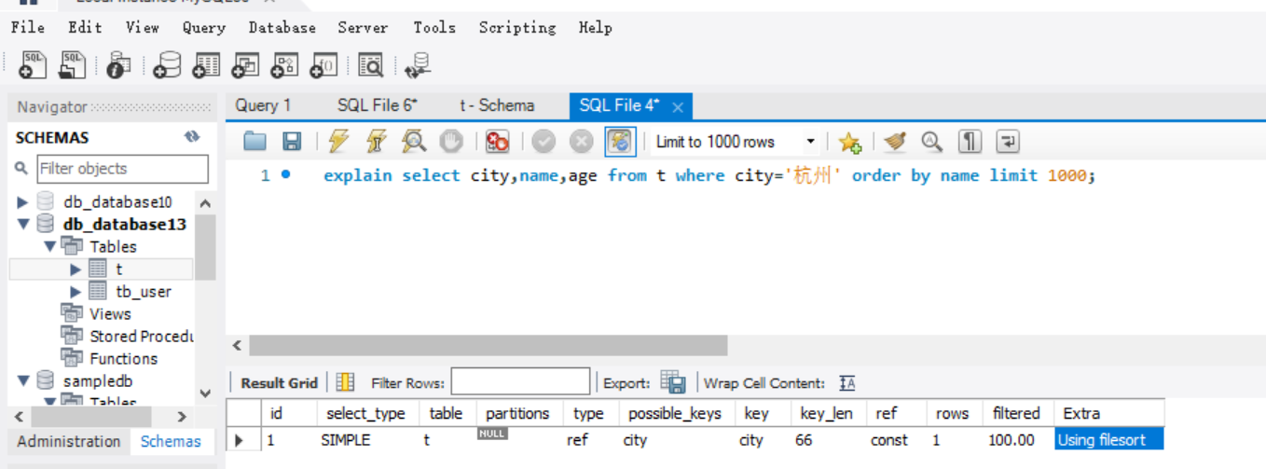Create a new stored procedure icon

(x=284, y=64)
